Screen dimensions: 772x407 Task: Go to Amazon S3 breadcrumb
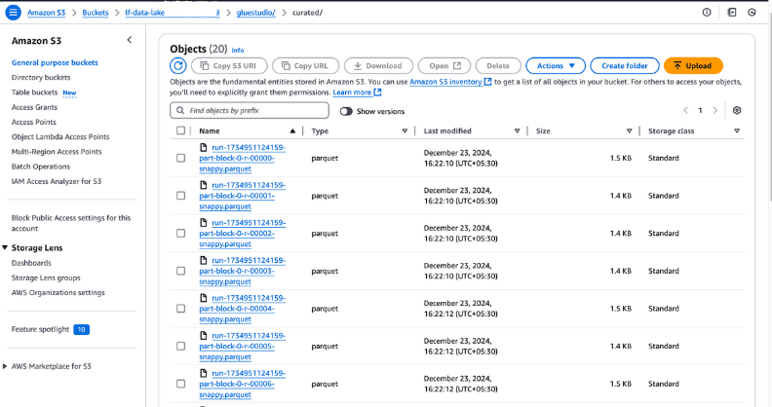tap(46, 13)
